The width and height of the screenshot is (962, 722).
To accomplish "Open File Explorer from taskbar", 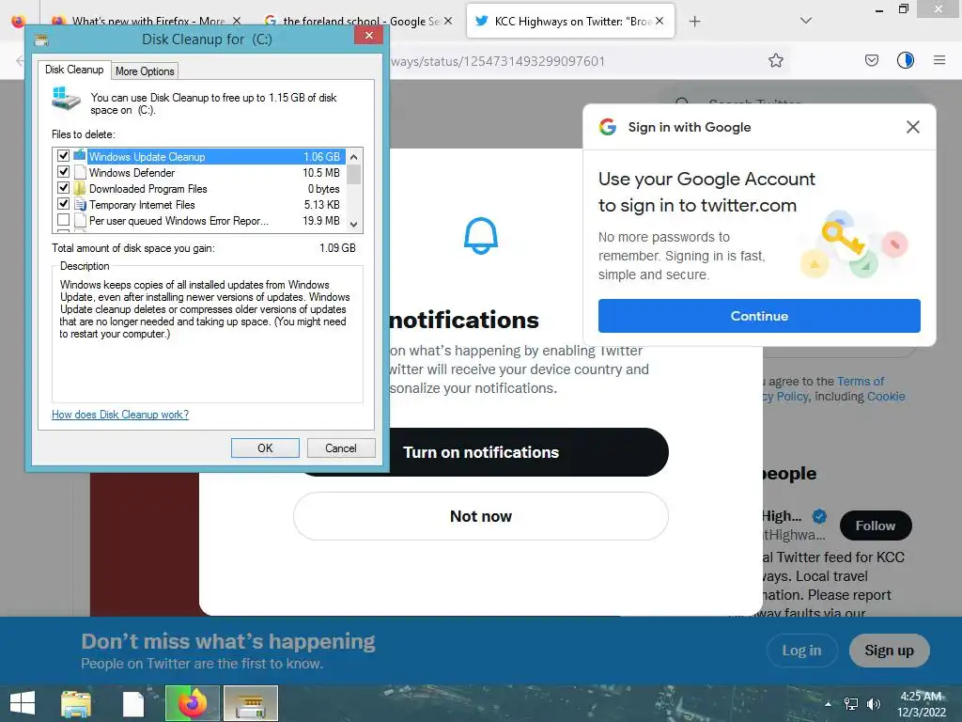I will [x=75, y=703].
